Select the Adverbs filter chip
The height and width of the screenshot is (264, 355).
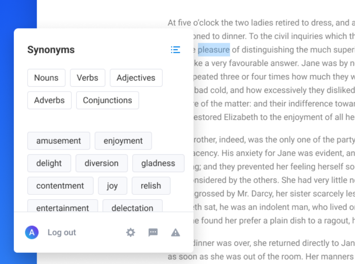(x=49, y=100)
